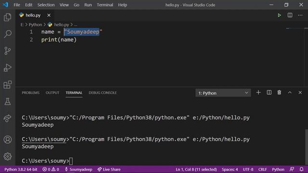Open the Selection menu
This screenshot has width=308, height=173.
46,5
